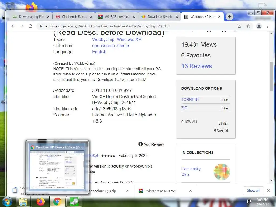Click the Firefox desktop shortcut icon
The image size is (276, 207).
tap(32, 7)
